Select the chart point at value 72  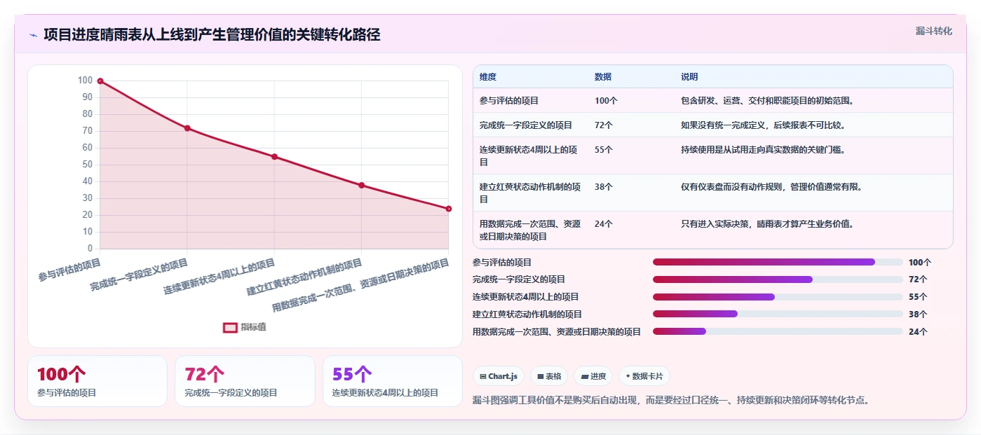[x=187, y=128]
